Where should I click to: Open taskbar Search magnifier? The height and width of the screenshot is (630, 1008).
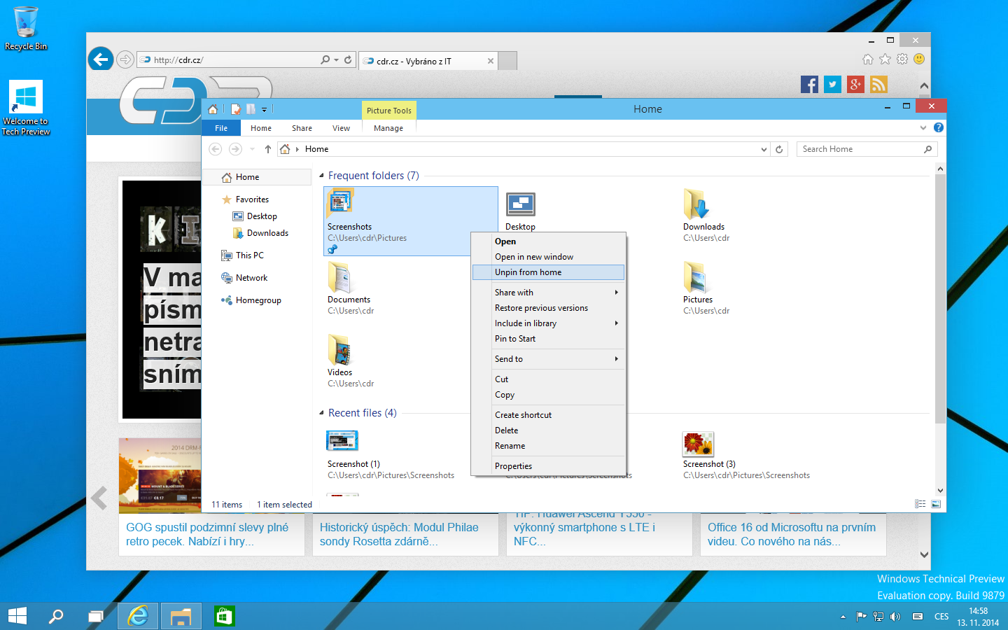tap(55, 616)
